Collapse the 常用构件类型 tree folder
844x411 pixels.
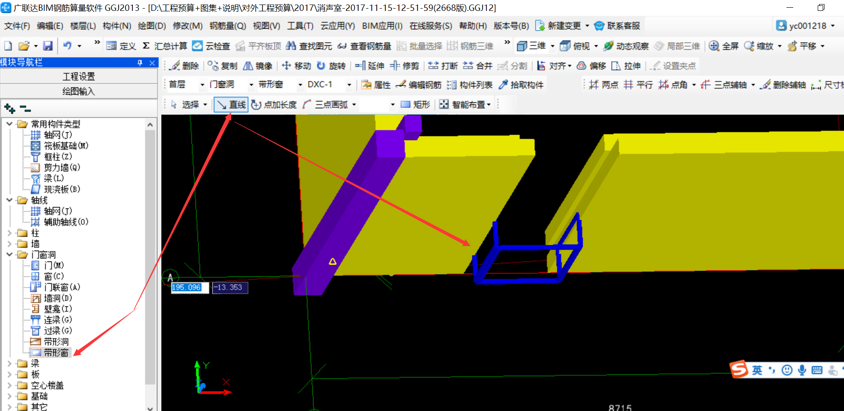point(10,124)
